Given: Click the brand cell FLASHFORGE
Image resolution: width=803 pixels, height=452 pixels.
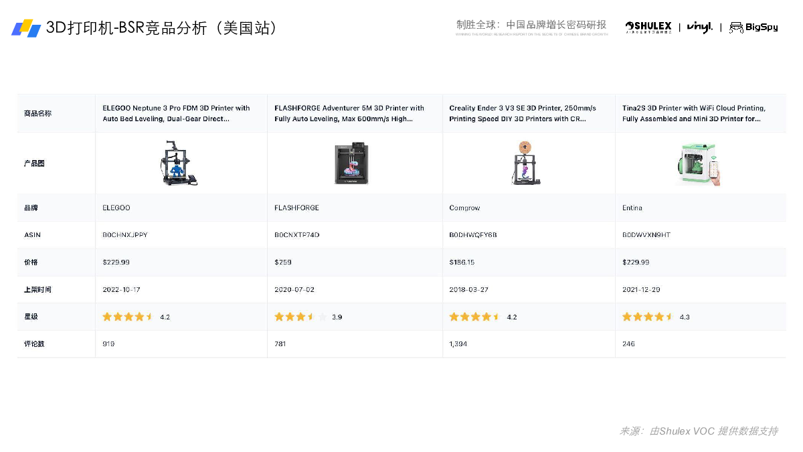Looking at the screenshot, I should [296, 208].
